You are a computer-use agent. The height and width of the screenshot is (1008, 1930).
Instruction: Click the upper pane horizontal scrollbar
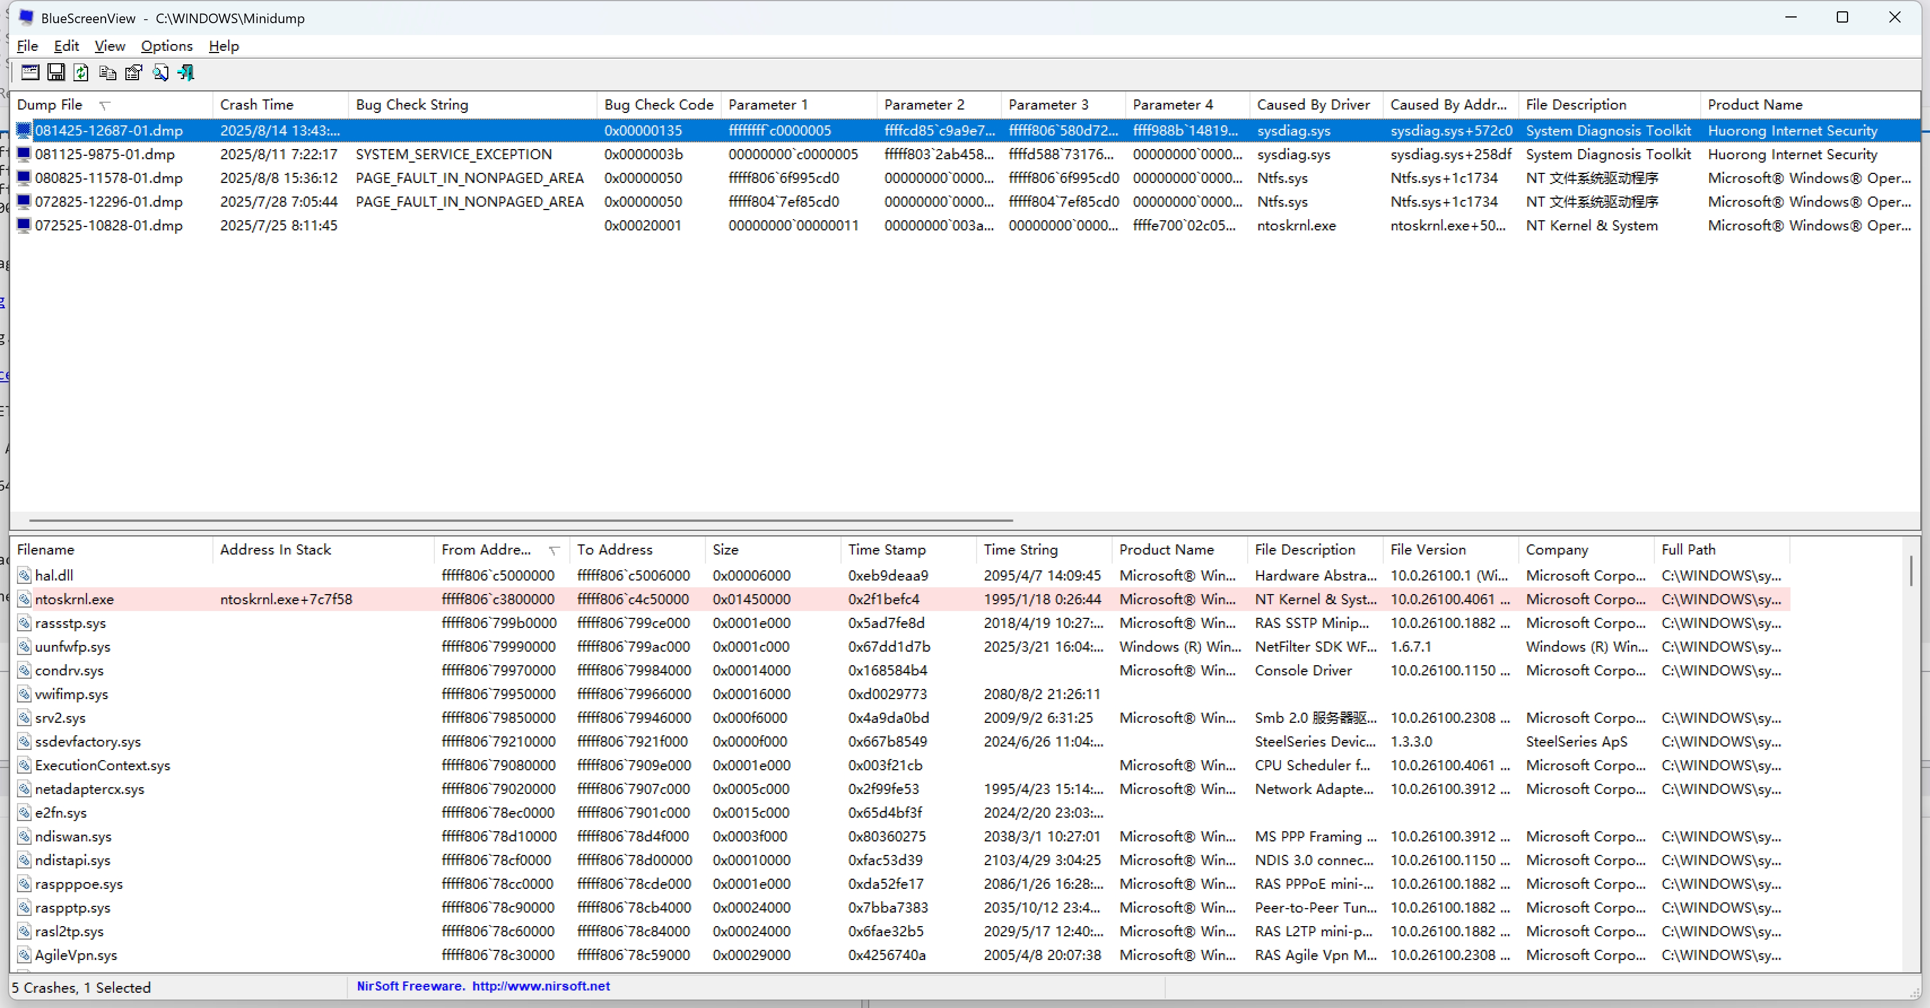tap(521, 520)
